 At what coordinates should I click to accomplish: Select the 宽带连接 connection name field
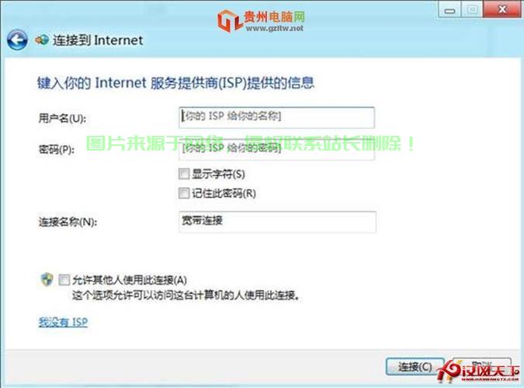pyautogui.click(x=277, y=222)
